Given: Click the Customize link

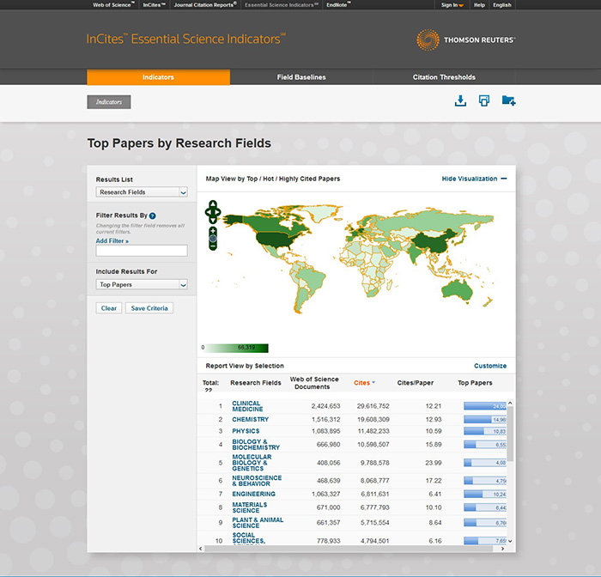Looking at the screenshot, I should pyautogui.click(x=490, y=366).
